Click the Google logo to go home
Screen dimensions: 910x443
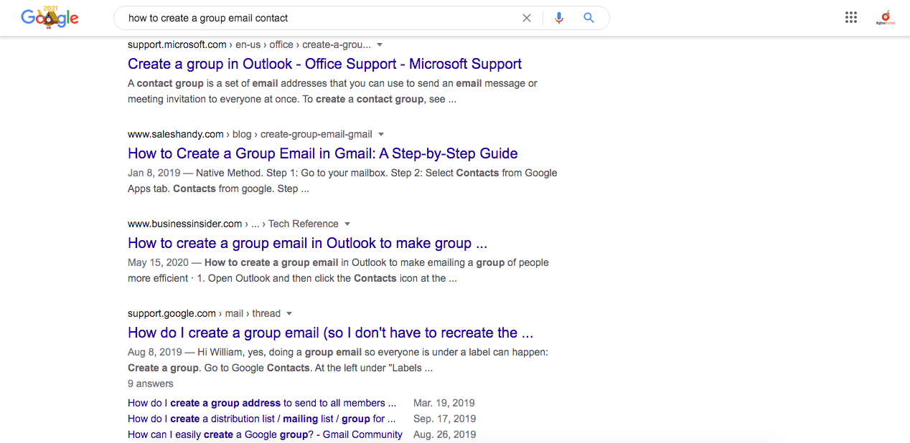[50, 18]
